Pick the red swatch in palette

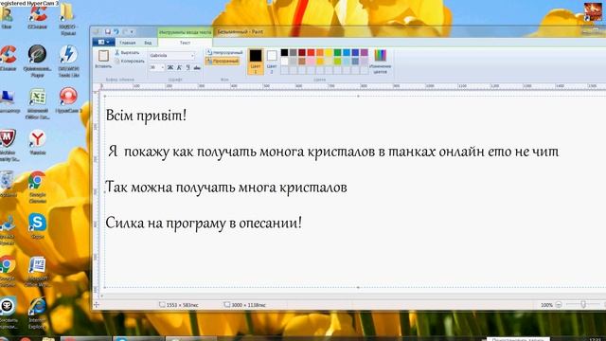click(311, 52)
